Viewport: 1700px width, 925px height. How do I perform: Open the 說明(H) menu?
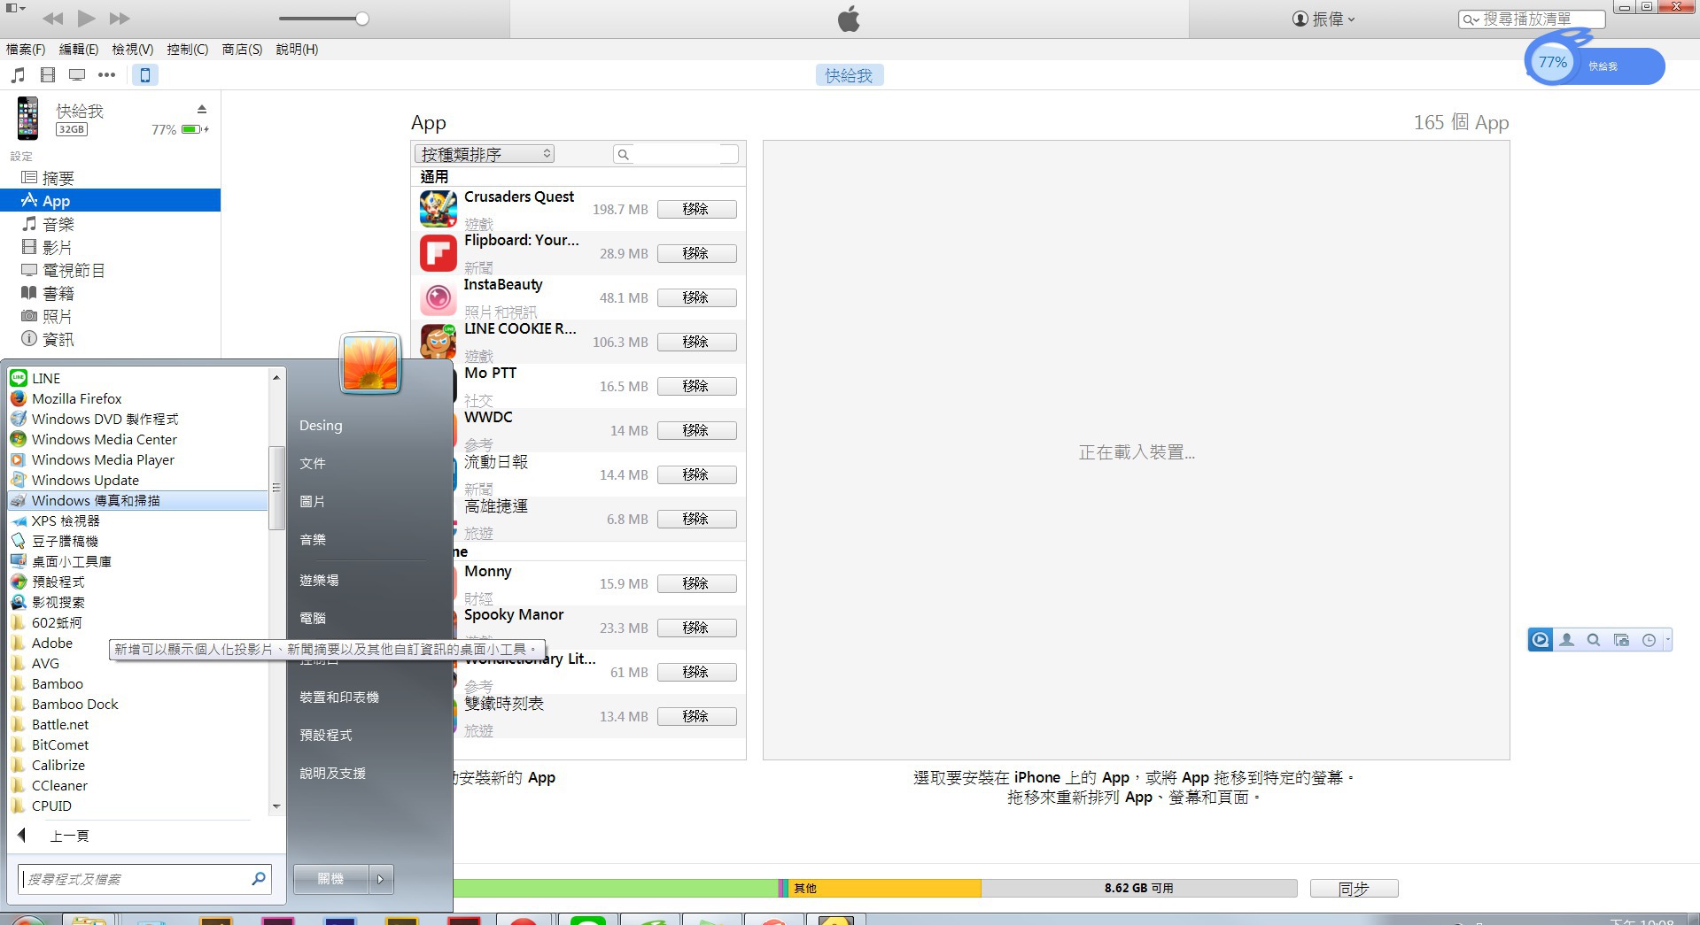pos(297,50)
